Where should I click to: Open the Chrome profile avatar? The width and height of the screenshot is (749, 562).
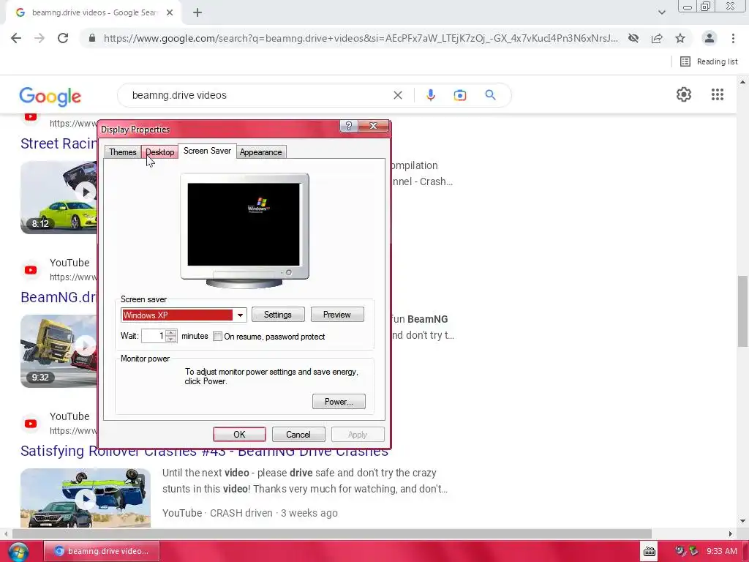pos(710,38)
